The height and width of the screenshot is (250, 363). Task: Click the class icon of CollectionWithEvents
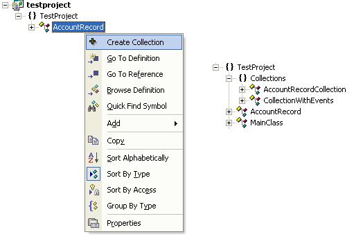[x=255, y=100]
